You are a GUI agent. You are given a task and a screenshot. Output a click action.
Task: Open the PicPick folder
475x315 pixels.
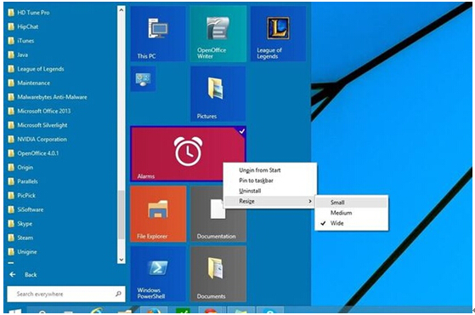pos(22,196)
